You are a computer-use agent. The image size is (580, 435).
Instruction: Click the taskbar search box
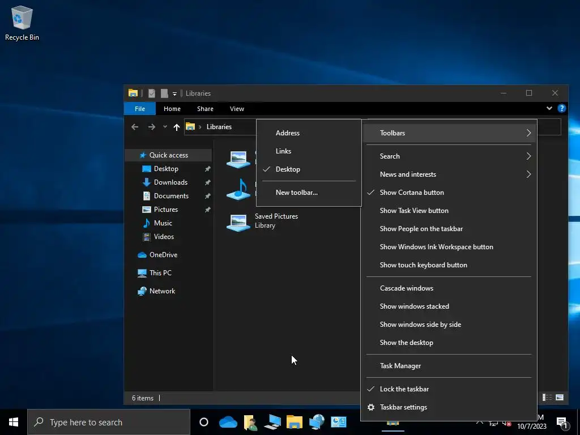(x=109, y=422)
